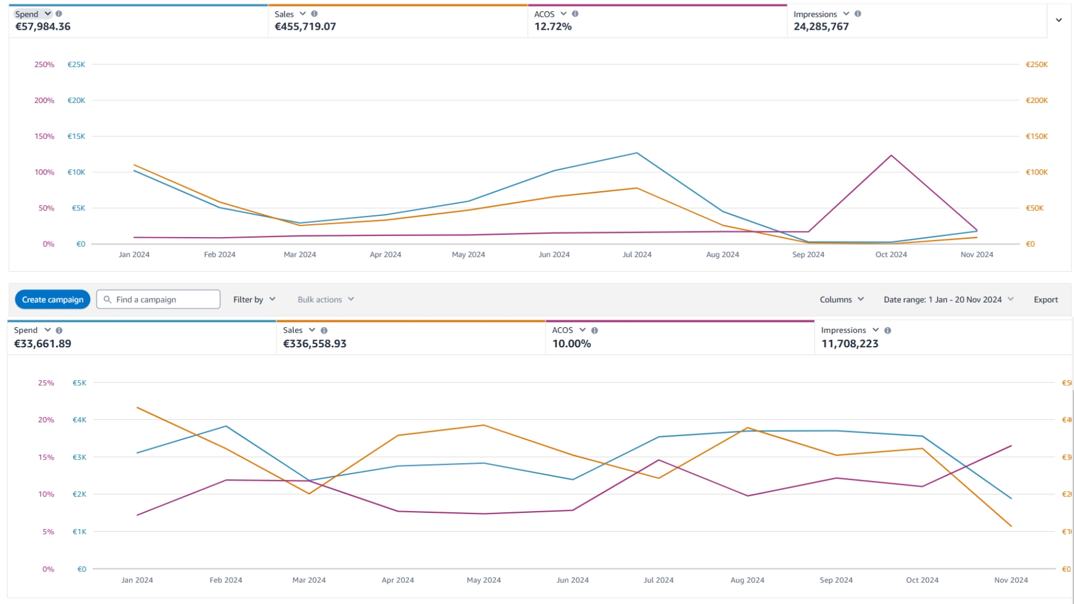Open bottom Sales metric dropdown
Viewport: 1074px width, 604px height.
pos(312,331)
